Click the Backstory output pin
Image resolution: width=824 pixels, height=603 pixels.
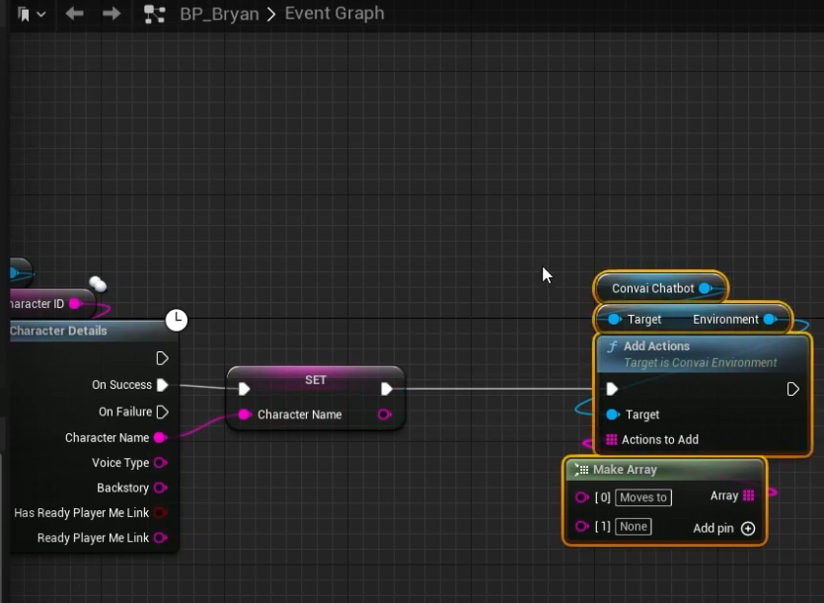[160, 488]
